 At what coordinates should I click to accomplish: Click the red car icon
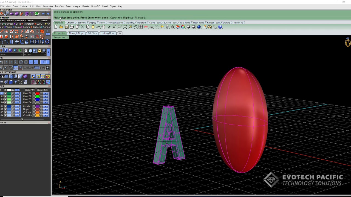pyautogui.click(x=146, y=27)
